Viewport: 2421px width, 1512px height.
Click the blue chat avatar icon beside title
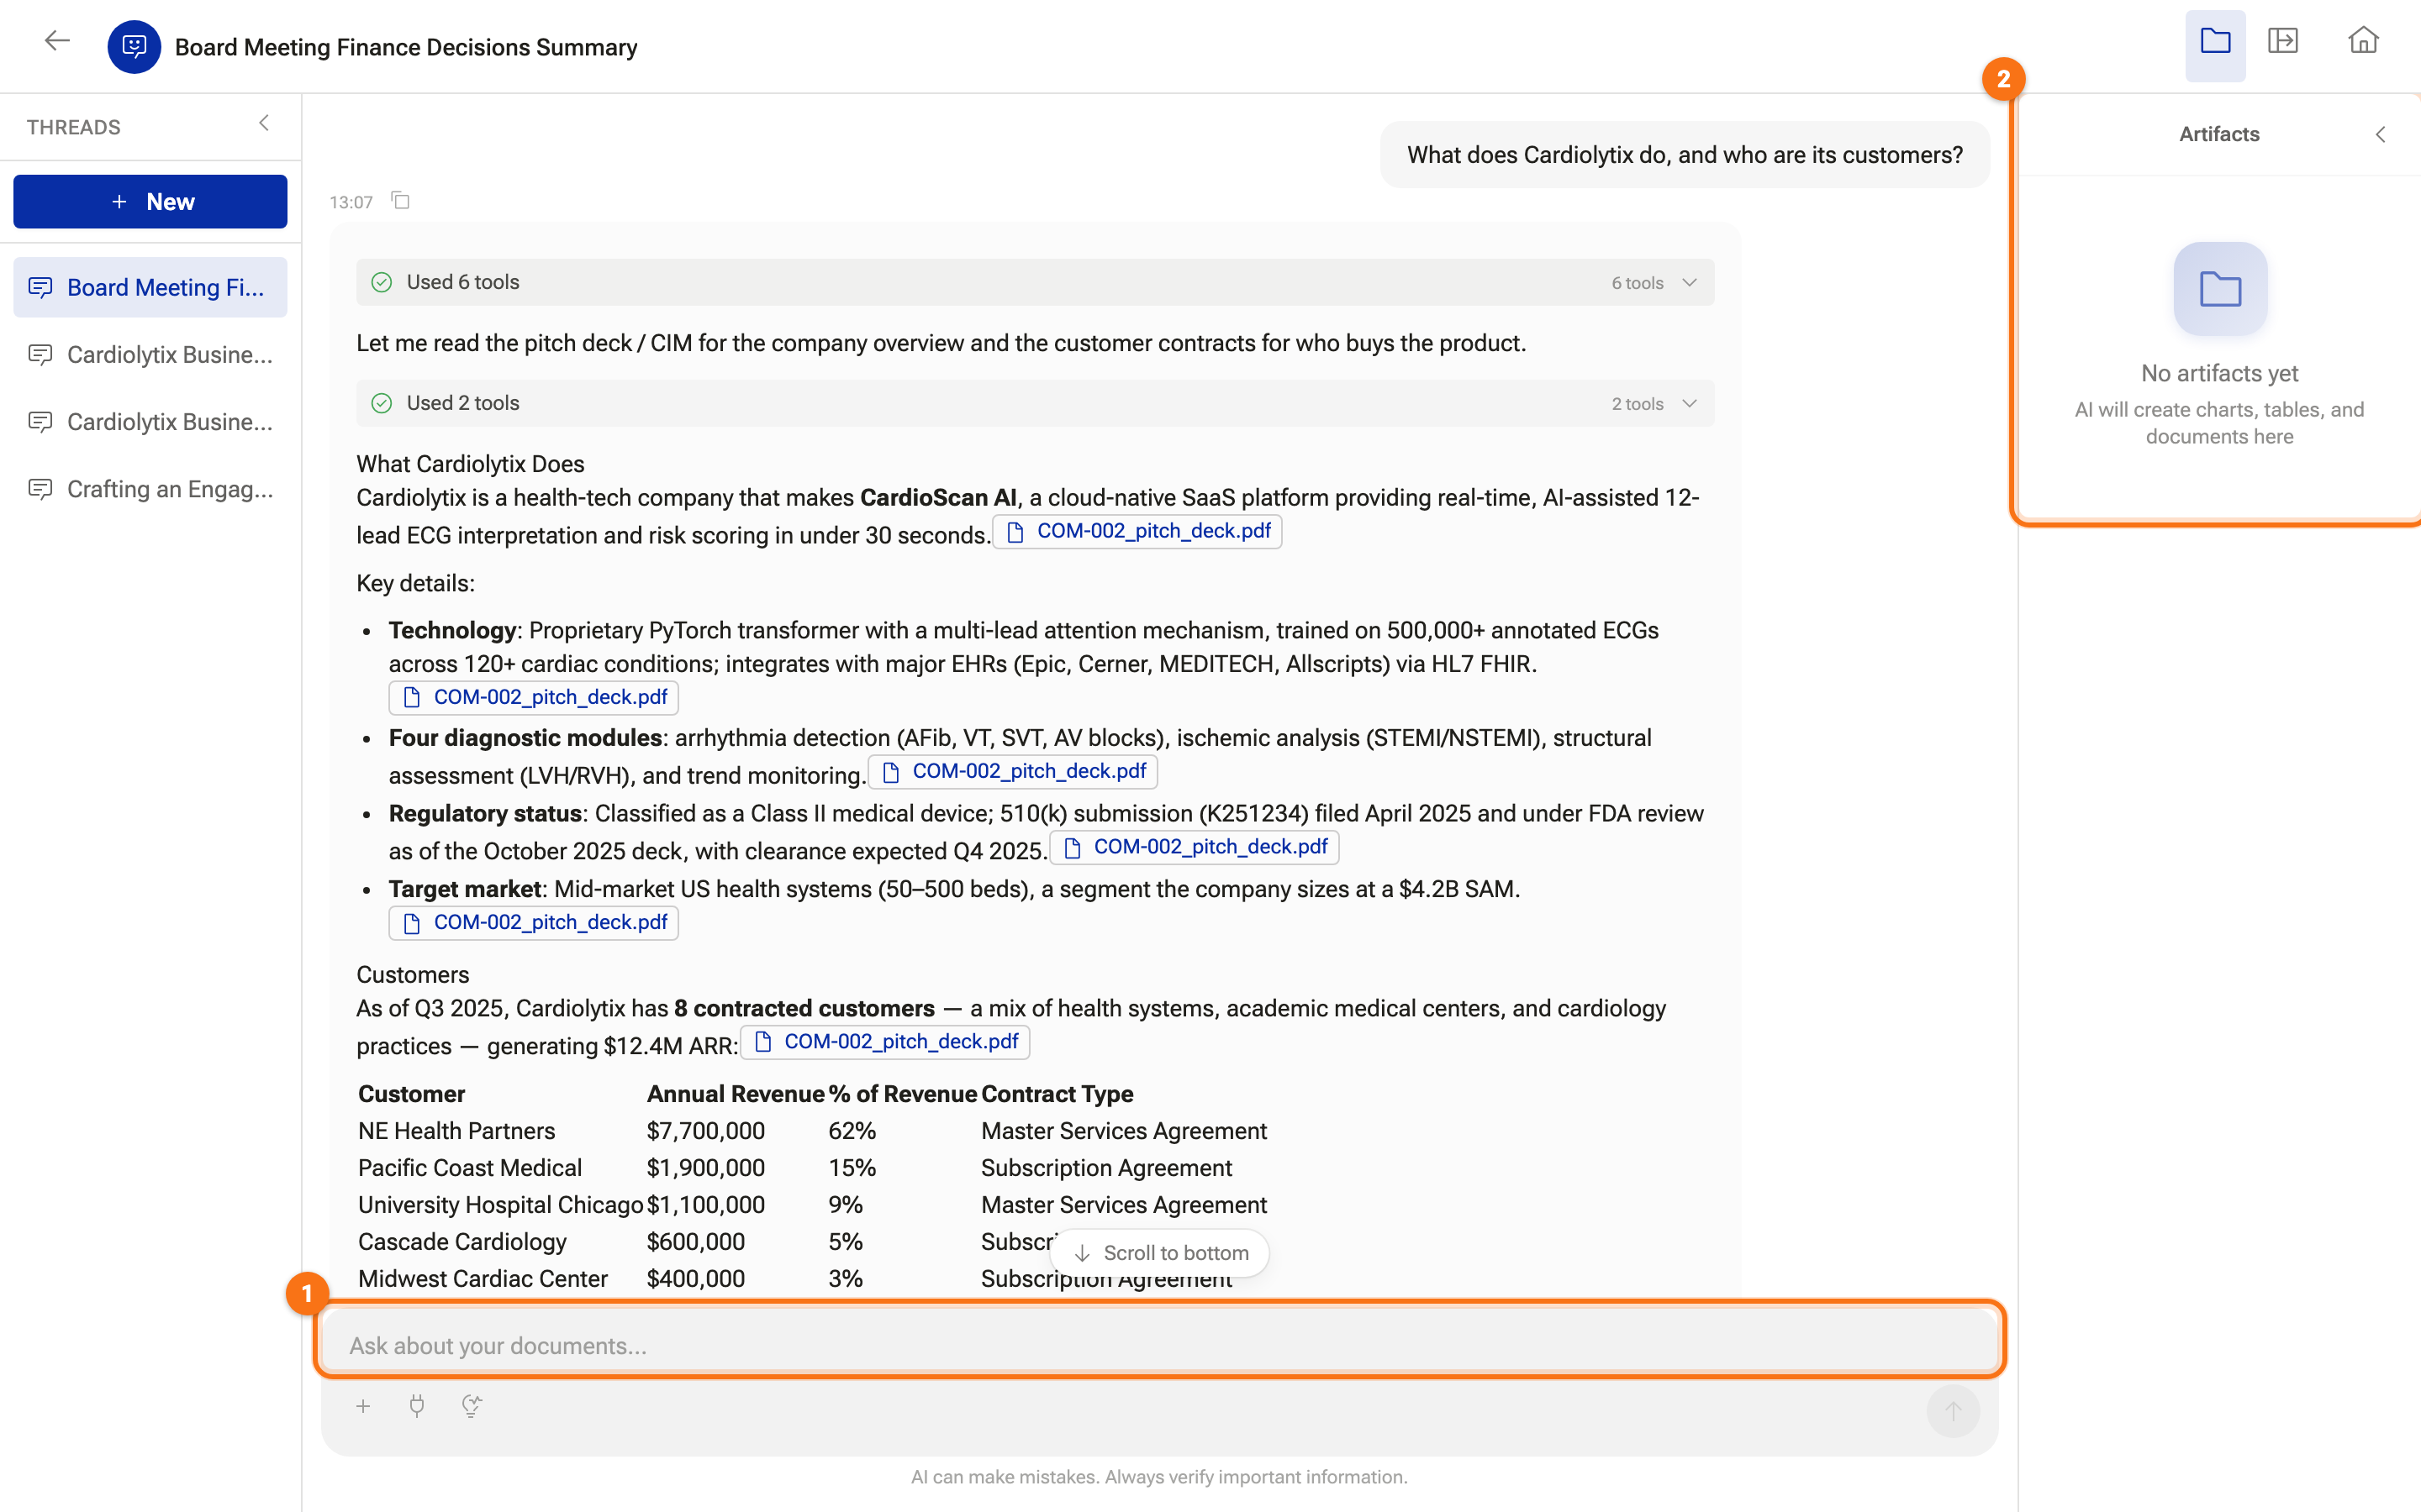(x=134, y=46)
